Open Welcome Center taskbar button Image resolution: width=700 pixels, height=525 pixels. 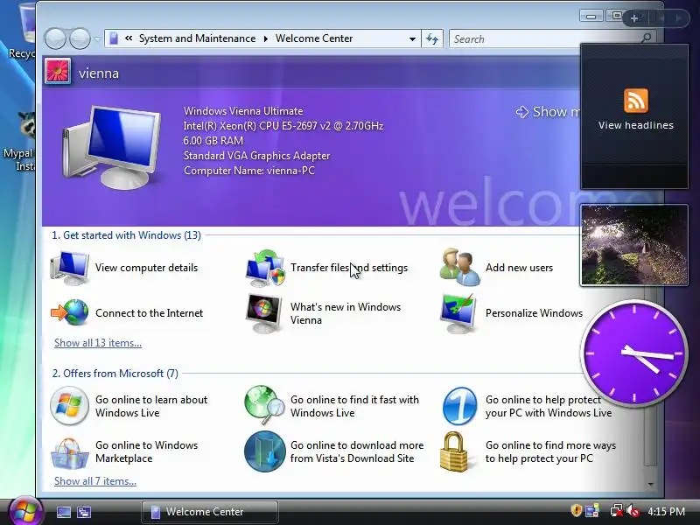tap(210, 512)
